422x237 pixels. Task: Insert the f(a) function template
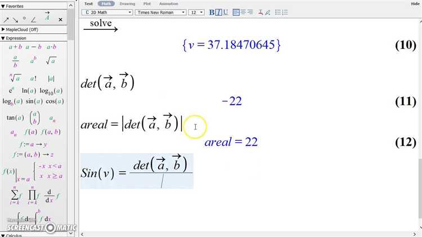30,132
